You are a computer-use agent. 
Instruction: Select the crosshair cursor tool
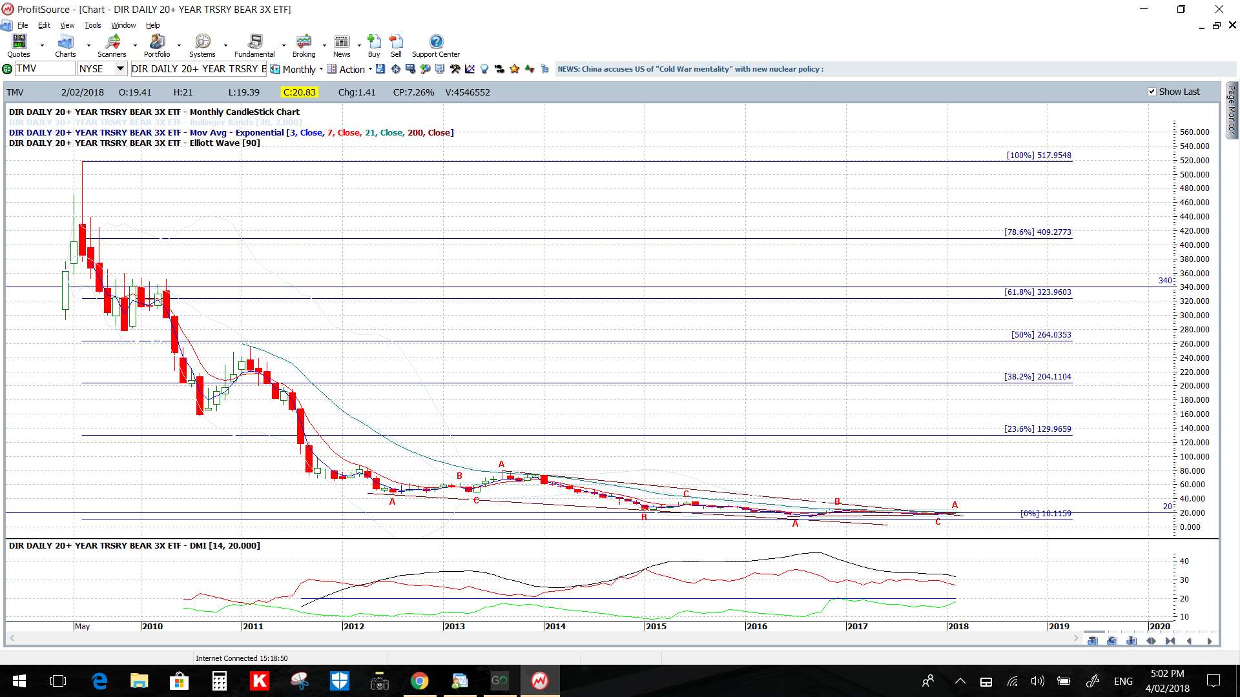(395, 69)
